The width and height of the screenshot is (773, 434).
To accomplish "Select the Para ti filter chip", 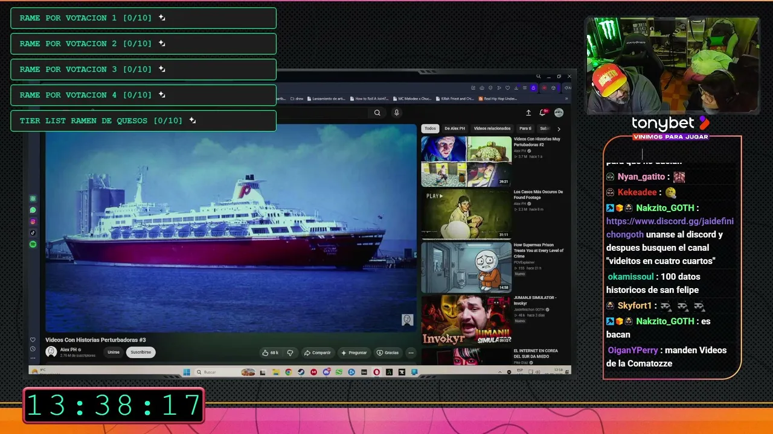I will (x=525, y=128).
